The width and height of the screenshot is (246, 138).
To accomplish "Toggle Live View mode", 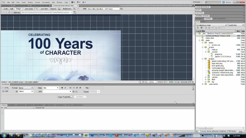I will click(x=44, y=9).
